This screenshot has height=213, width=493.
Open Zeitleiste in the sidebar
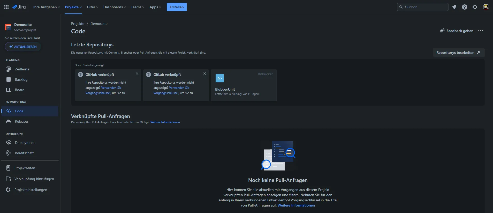pyautogui.click(x=30, y=69)
